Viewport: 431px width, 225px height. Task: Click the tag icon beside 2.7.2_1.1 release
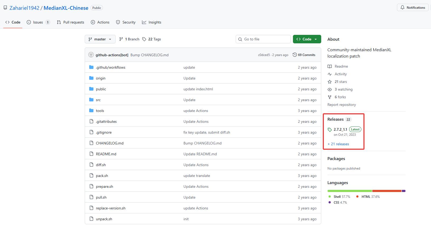click(x=330, y=130)
